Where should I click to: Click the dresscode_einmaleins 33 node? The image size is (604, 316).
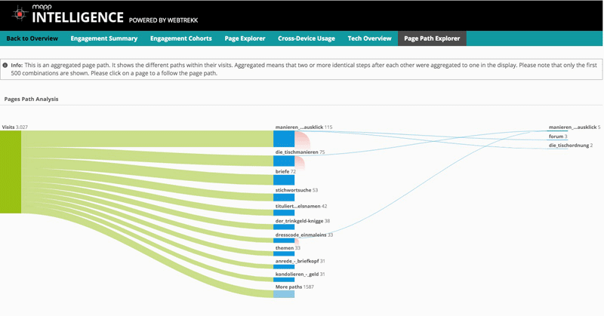click(x=284, y=241)
